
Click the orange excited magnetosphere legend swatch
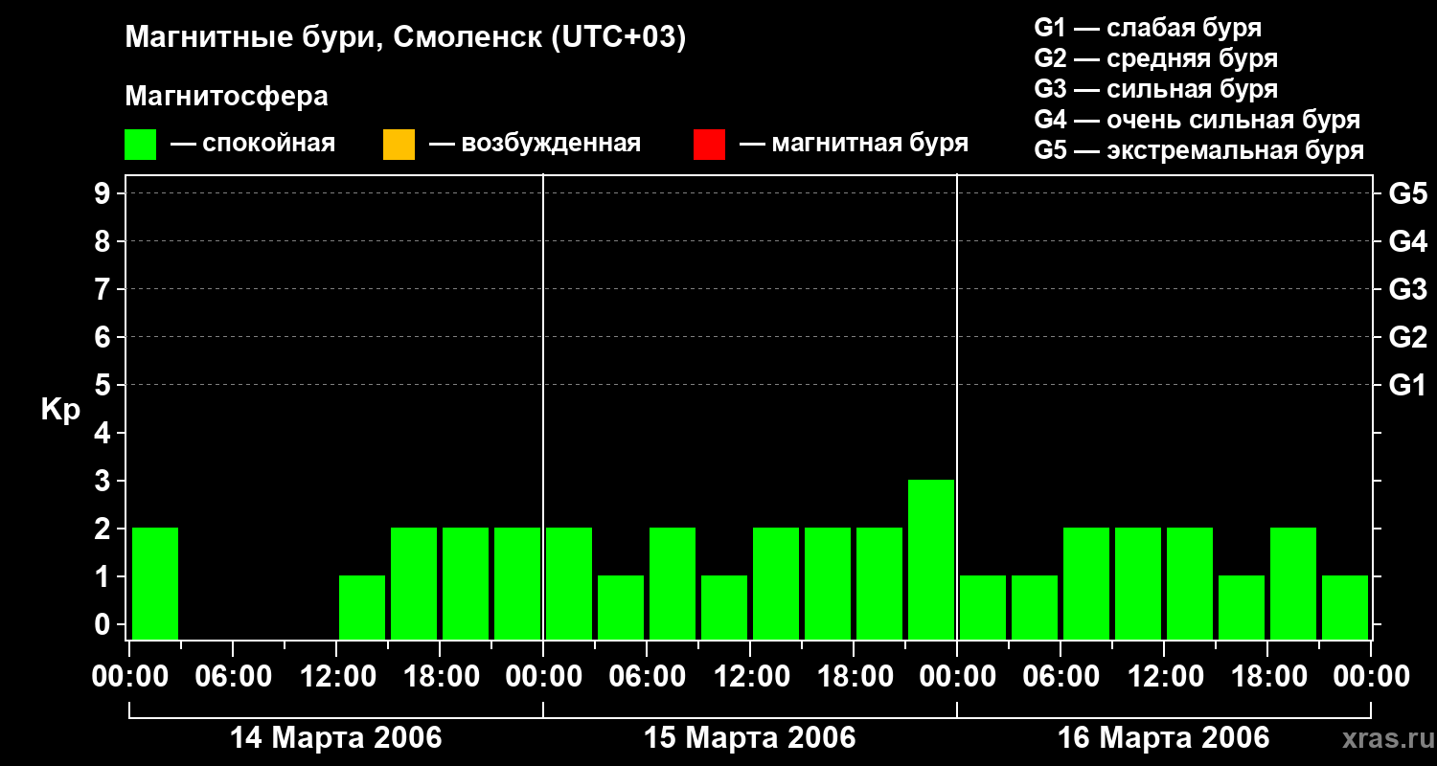399,145
